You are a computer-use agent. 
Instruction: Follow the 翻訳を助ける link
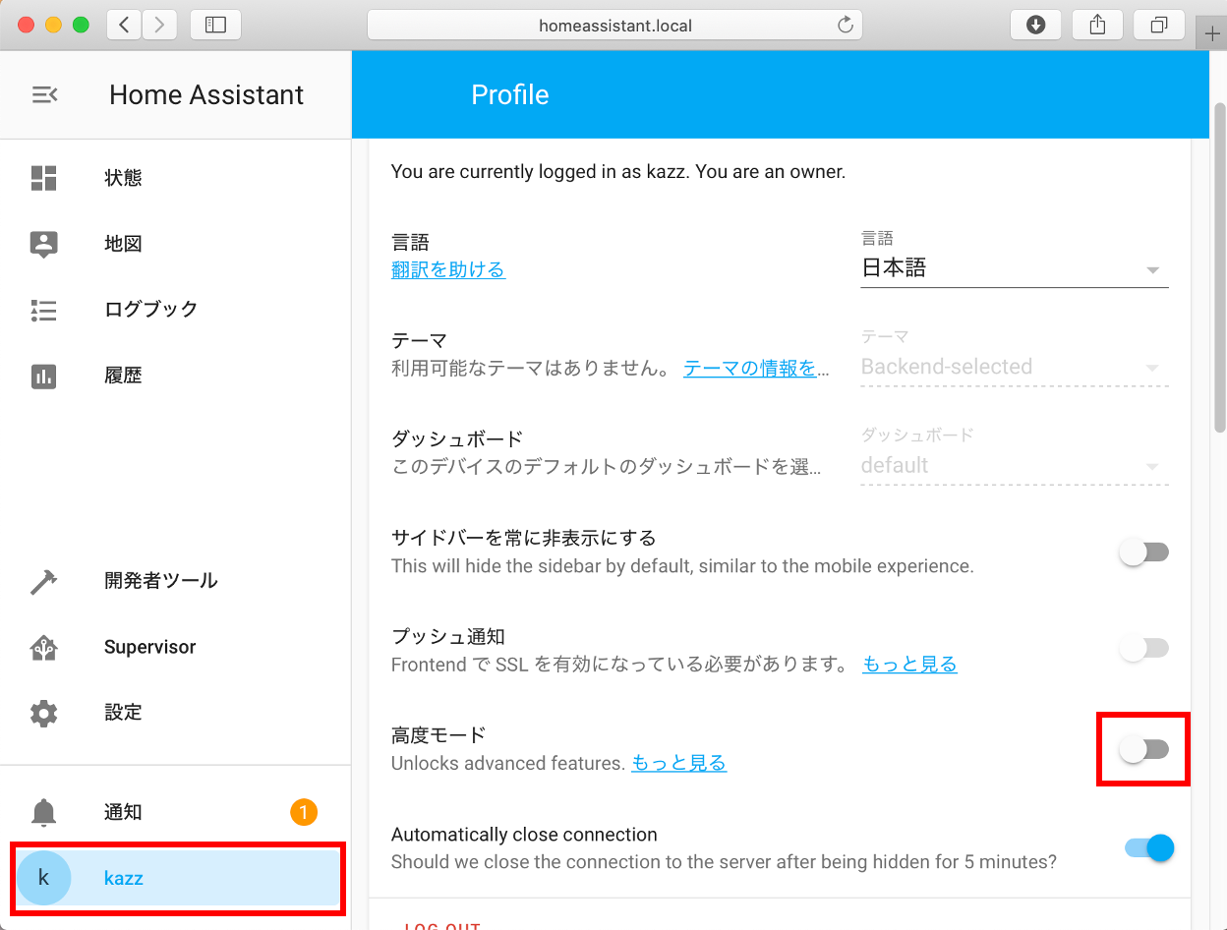pos(448,269)
